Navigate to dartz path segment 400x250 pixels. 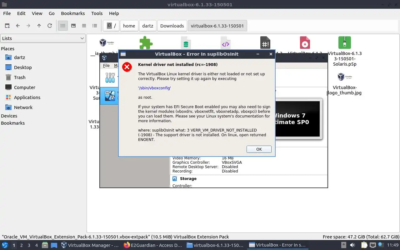click(148, 26)
